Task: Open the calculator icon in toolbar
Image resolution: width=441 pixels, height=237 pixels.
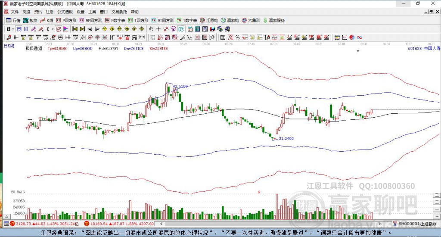Action: pos(197,29)
